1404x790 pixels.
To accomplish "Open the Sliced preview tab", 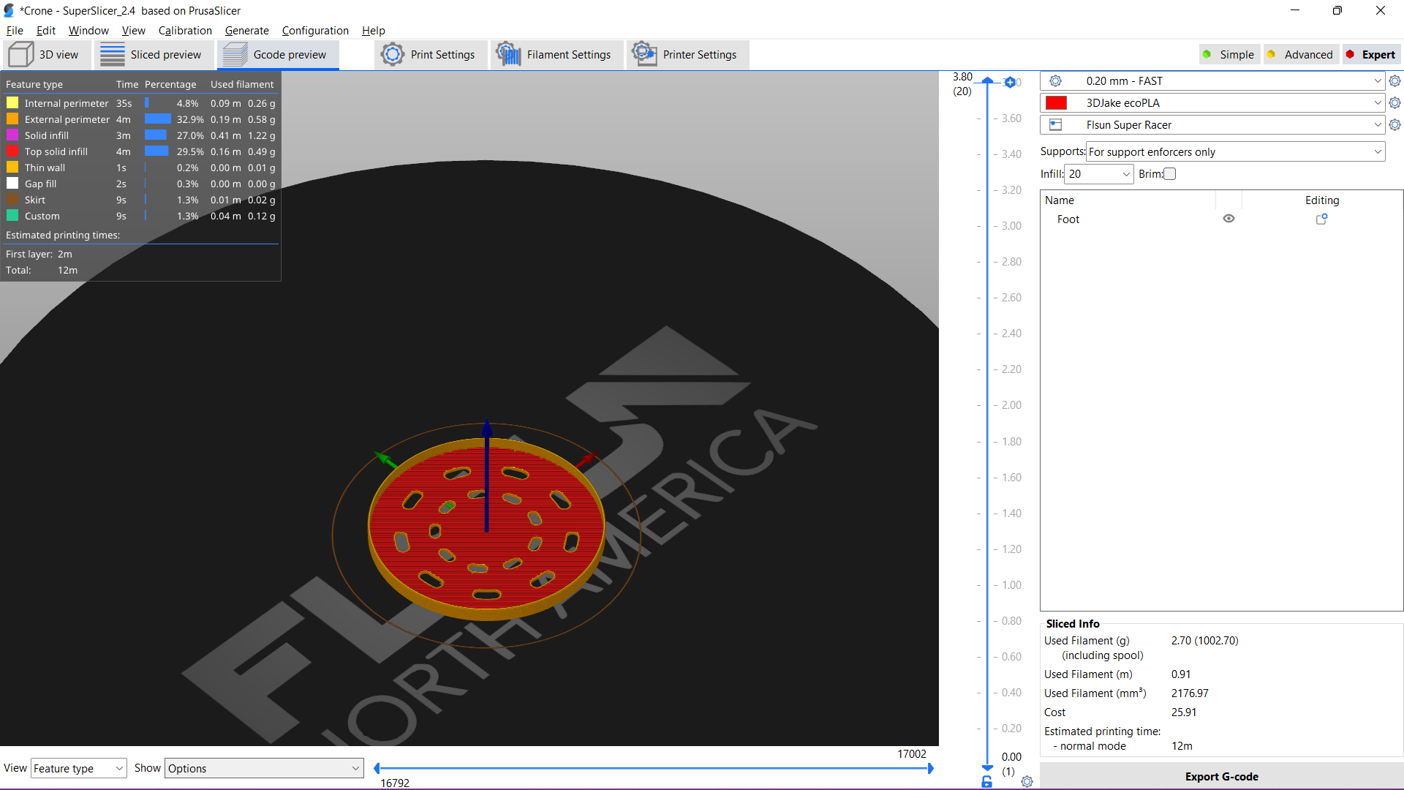I will click(x=154, y=55).
